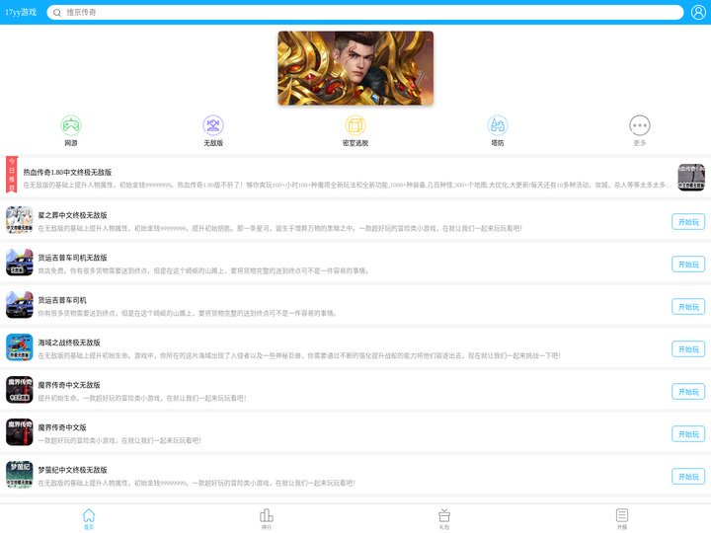Open the featured warrior banner image
Screen dimensions: 711x533
(x=355, y=68)
